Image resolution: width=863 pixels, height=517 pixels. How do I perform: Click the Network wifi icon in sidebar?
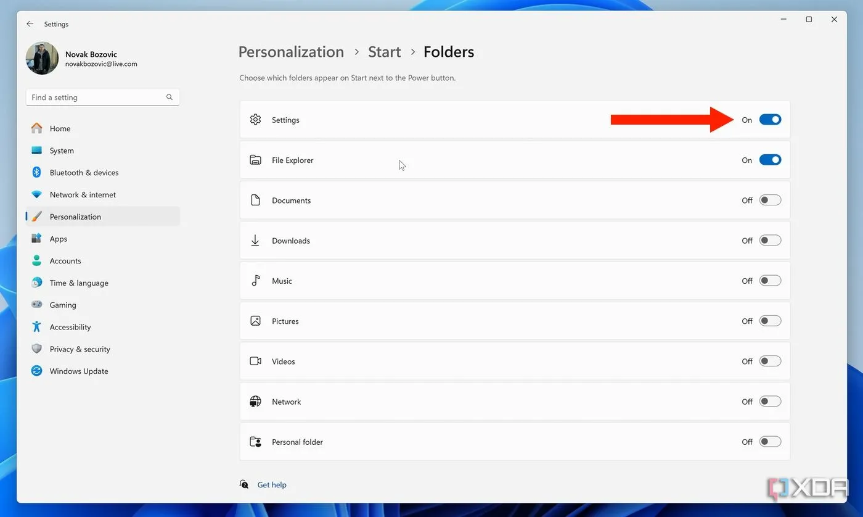coord(37,195)
